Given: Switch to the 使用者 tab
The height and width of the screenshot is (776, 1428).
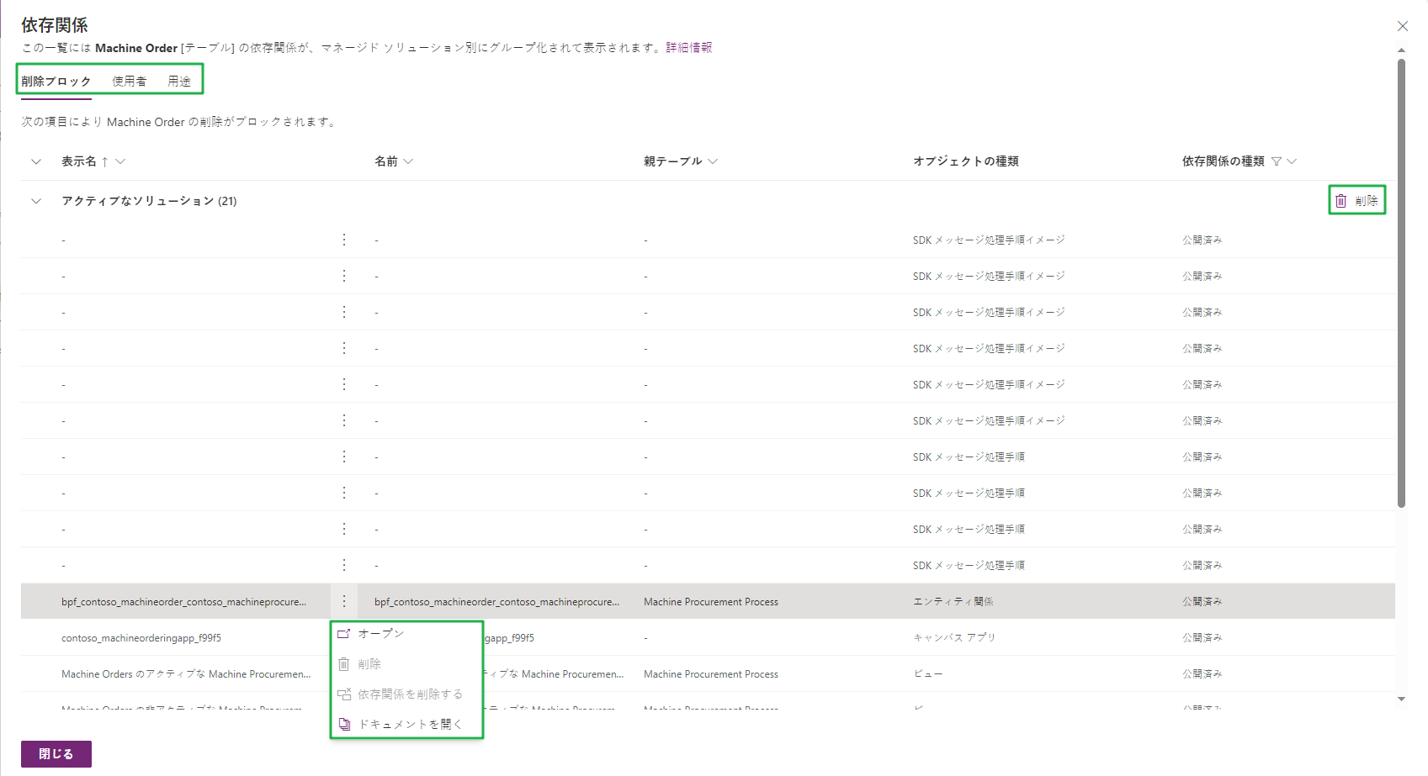Looking at the screenshot, I should (x=128, y=81).
